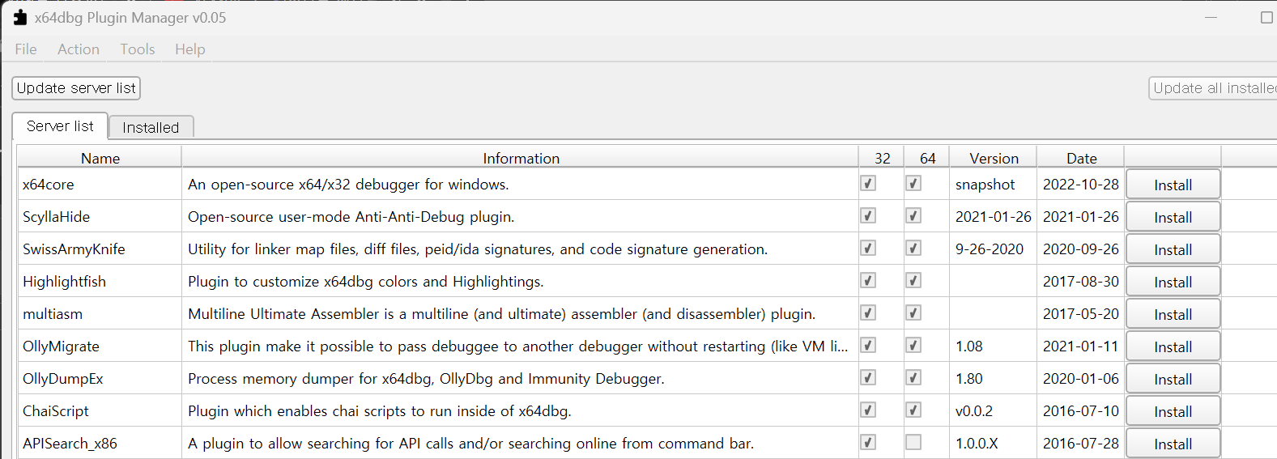Click Update server list button
1277x459 pixels.
point(76,88)
